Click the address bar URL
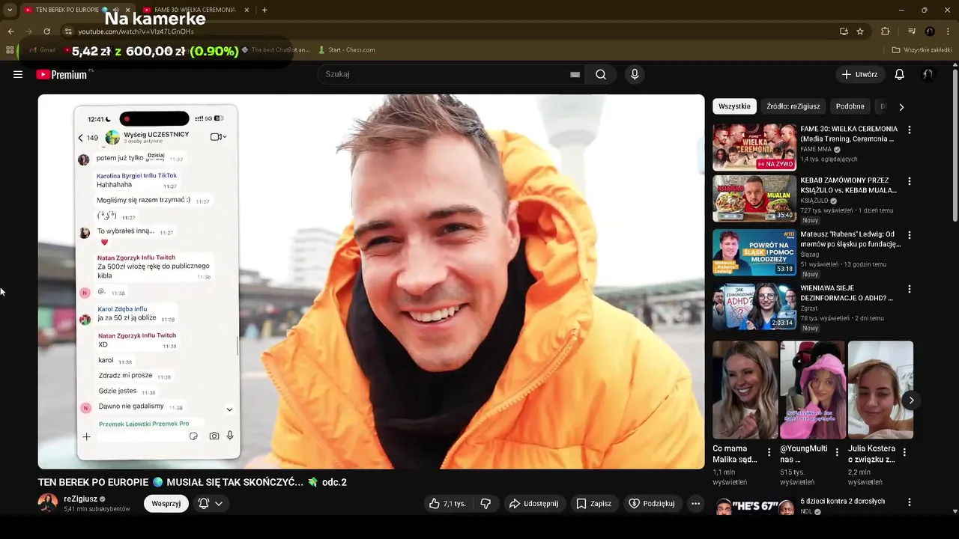The height and width of the screenshot is (539, 959). tap(136, 31)
